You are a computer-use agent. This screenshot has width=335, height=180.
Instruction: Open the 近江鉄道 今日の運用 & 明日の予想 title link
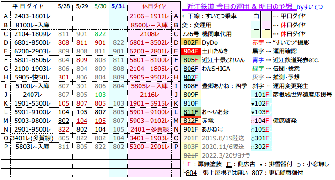coord(239,6)
